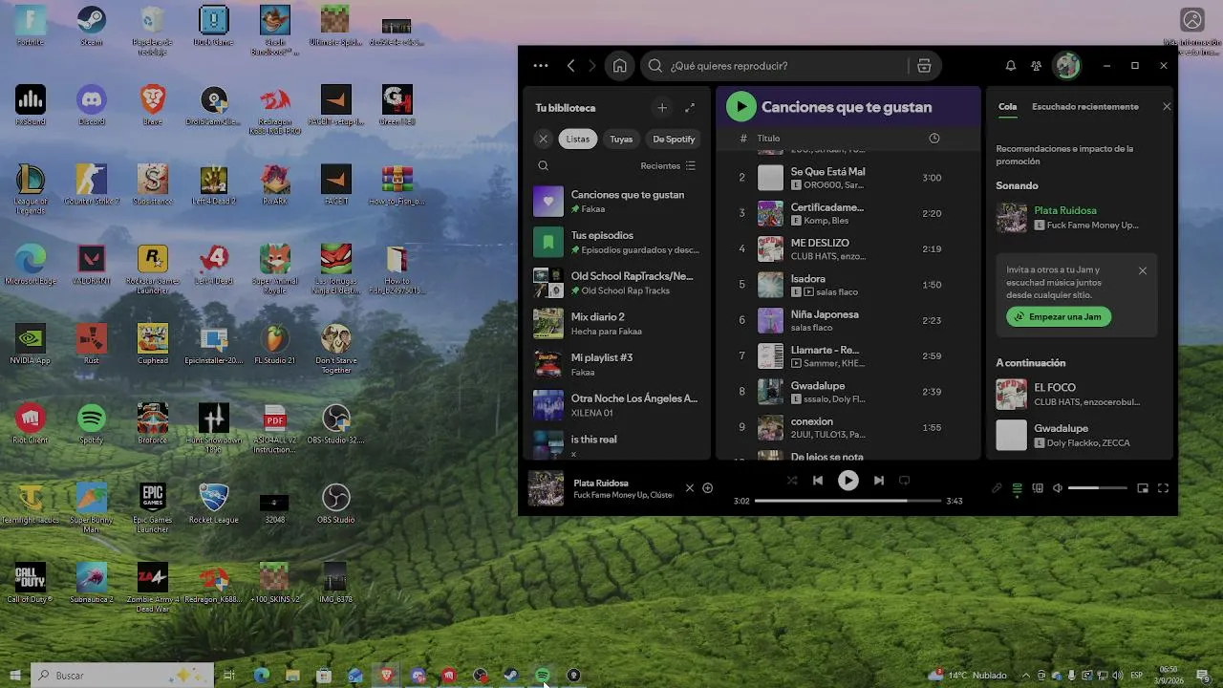Search within Tu biblioteca

pyautogui.click(x=544, y=165)
